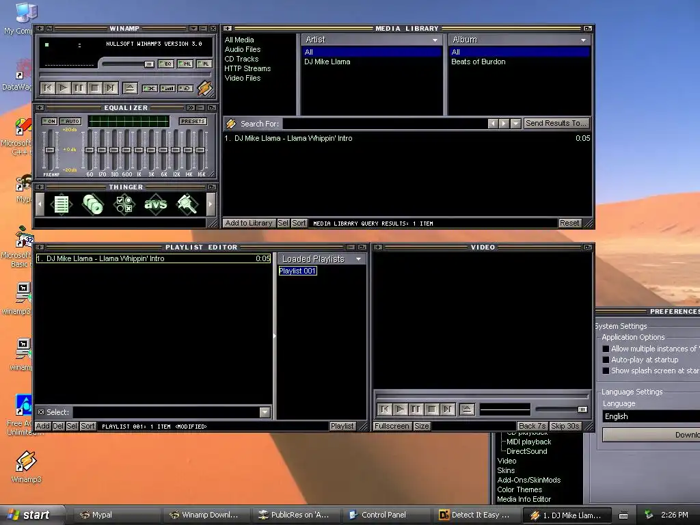Image resolution: width=700 pixels, height=525 pixels.
Task: Click the 60 Hz equalizer band slider
Action: pos(90,150)
